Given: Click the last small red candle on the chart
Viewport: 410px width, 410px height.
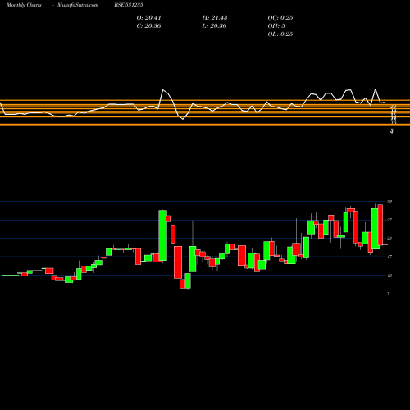Looking at the screenshot, I should 385,244.
